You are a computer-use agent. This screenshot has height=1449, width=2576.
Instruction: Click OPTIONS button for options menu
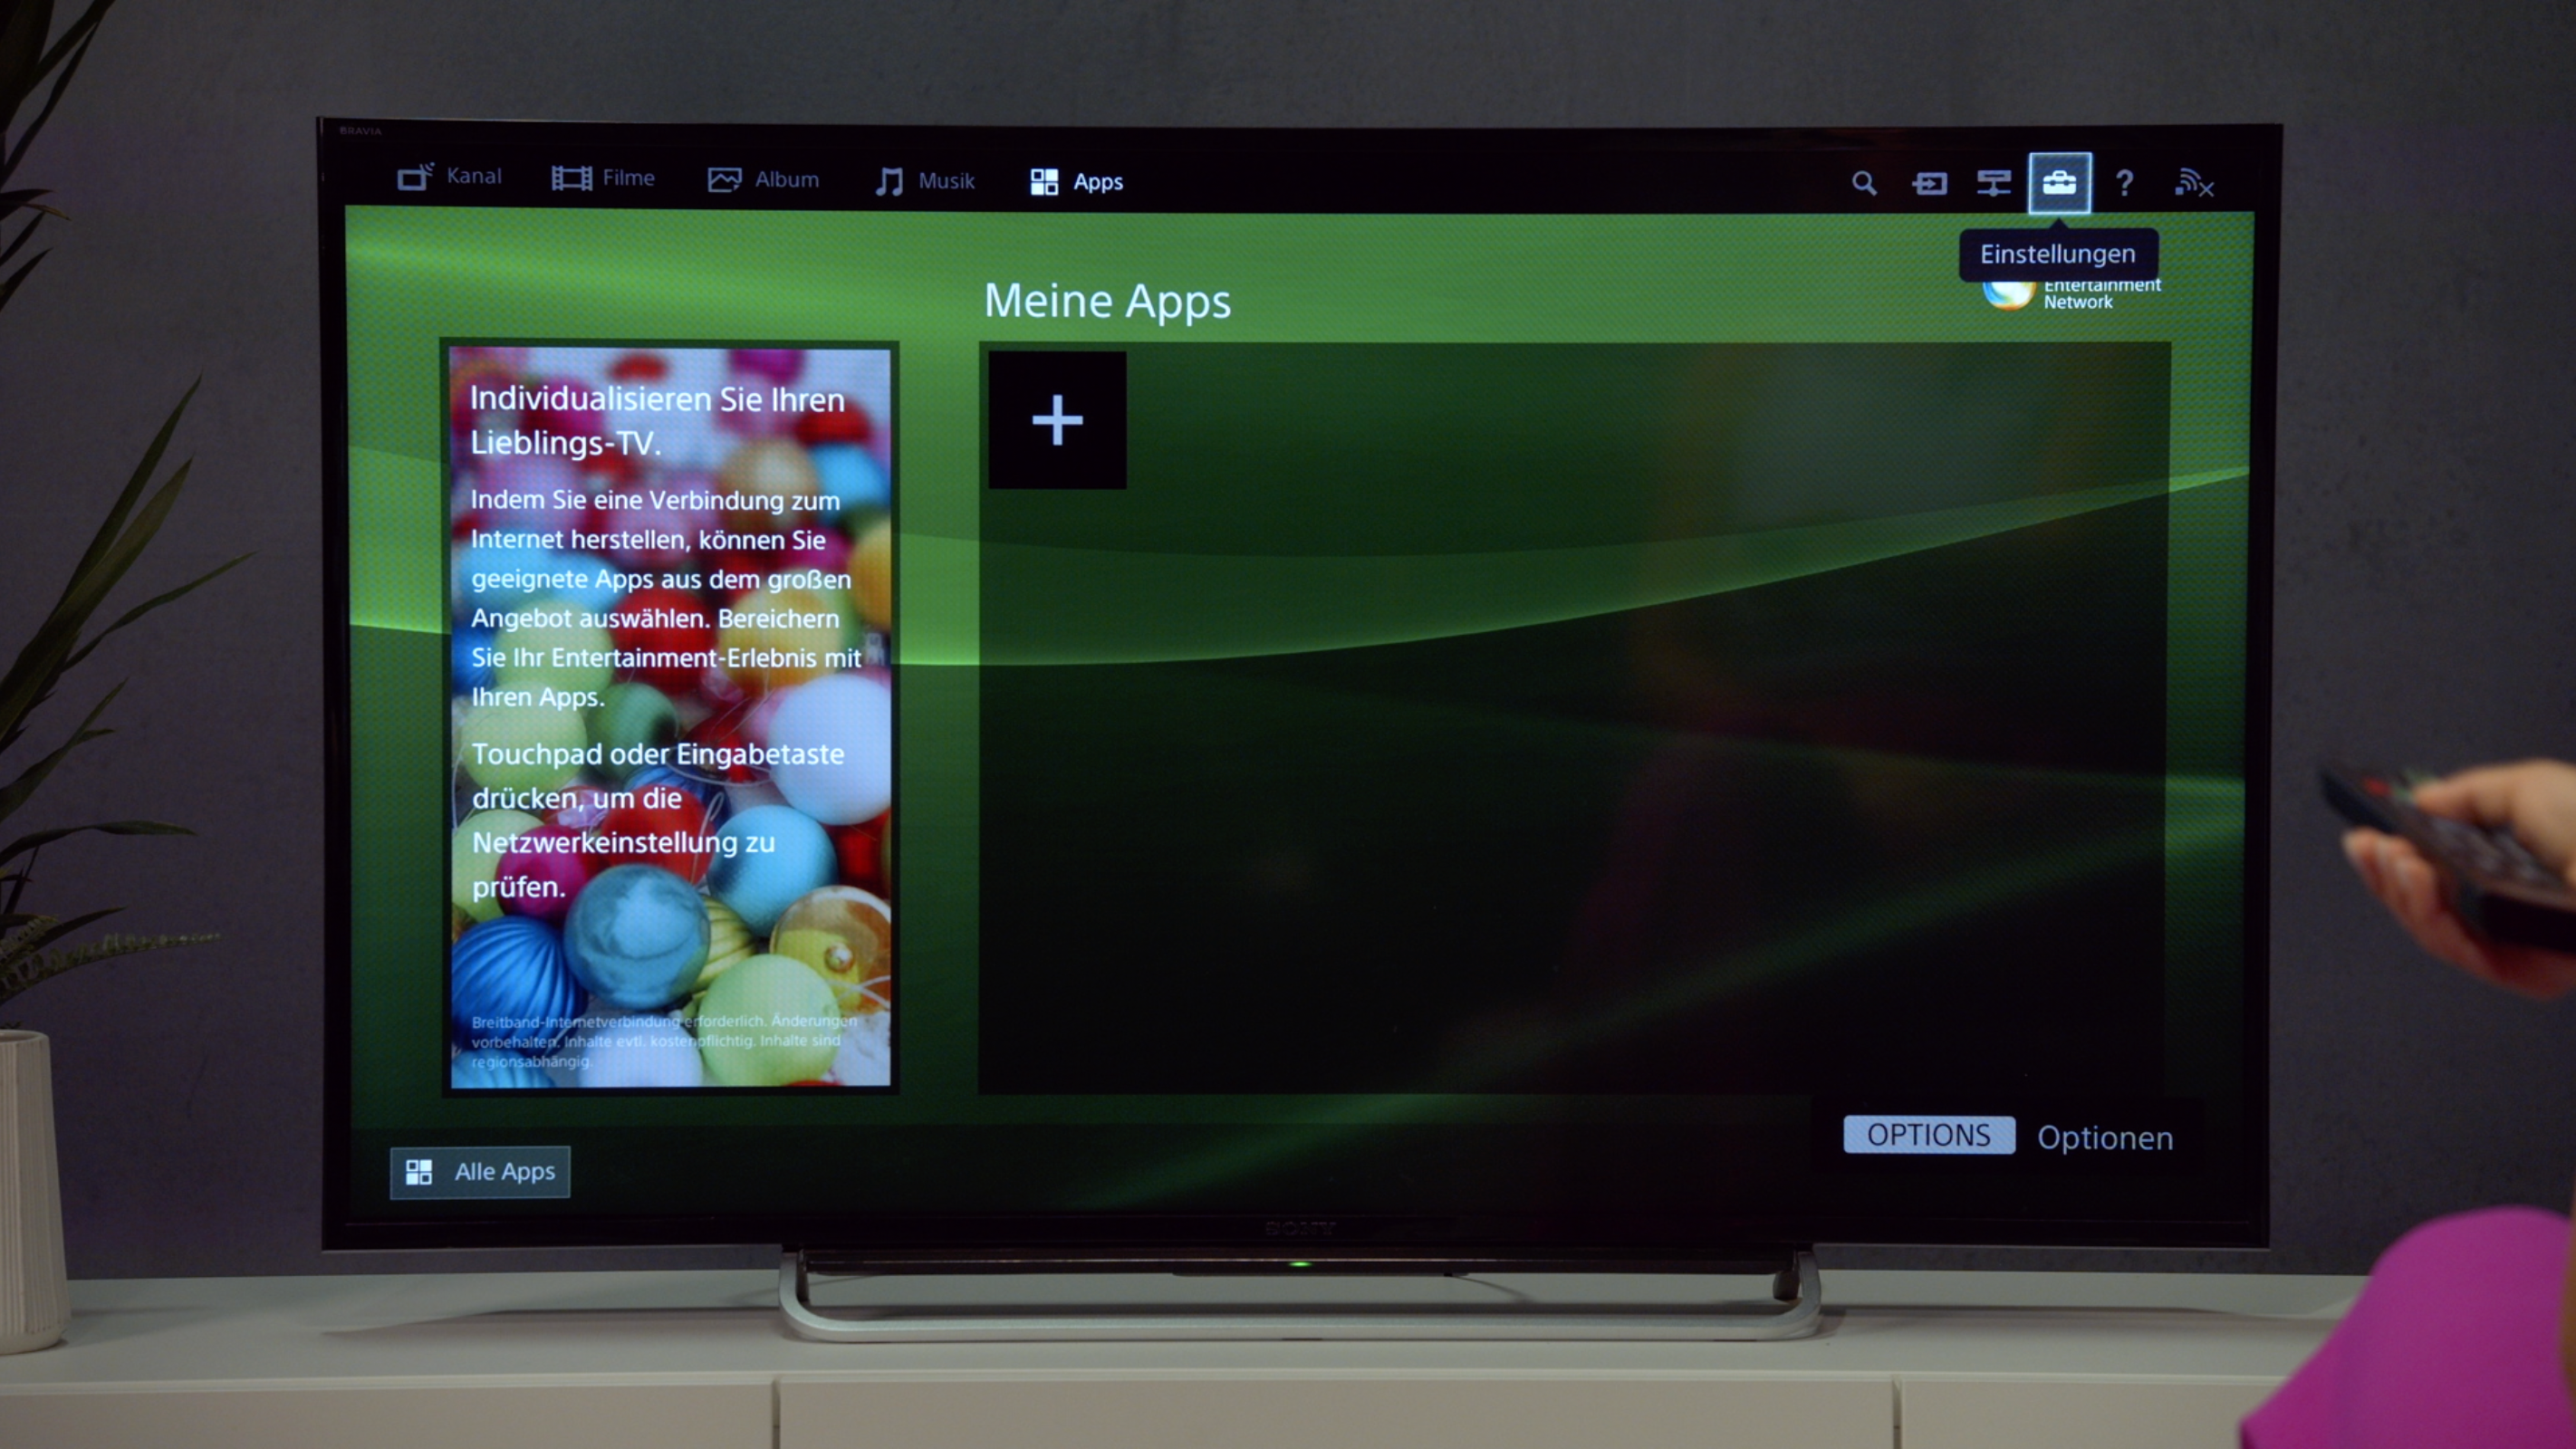pyautogui.click(x=1927, y=1134)
